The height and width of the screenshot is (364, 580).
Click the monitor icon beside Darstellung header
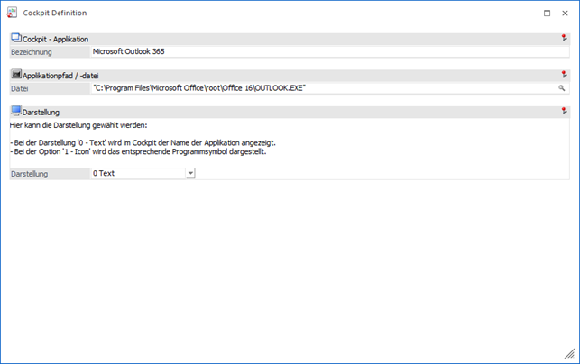coord(15,112)
